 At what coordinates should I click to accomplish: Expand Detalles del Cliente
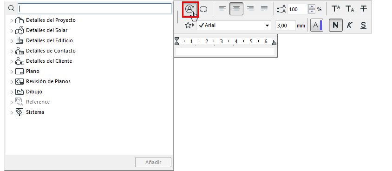[x=12, y=62]
